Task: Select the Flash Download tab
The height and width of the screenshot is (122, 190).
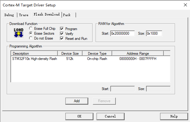Action: pyautogui.click(x=47, y=14)
